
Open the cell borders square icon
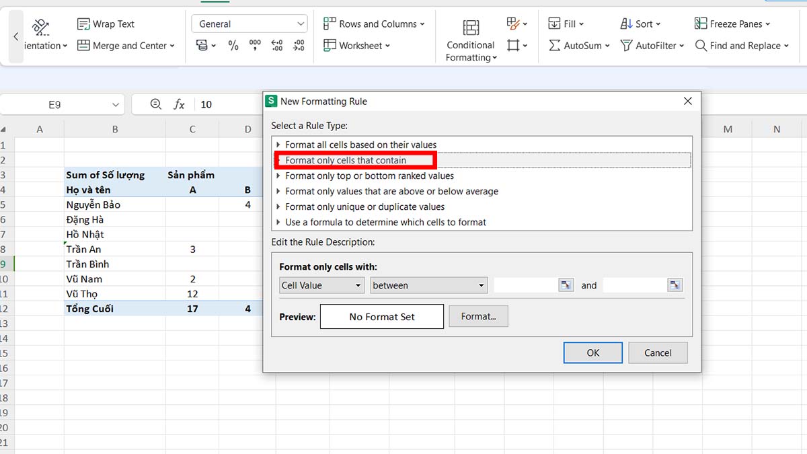pos(516,46)
